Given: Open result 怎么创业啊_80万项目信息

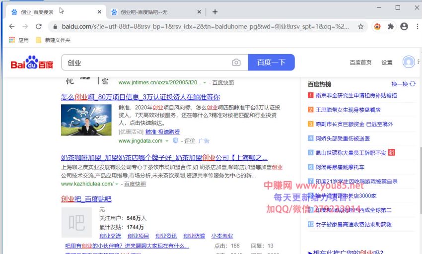Looking at the screenshot, I should (141, 97).
